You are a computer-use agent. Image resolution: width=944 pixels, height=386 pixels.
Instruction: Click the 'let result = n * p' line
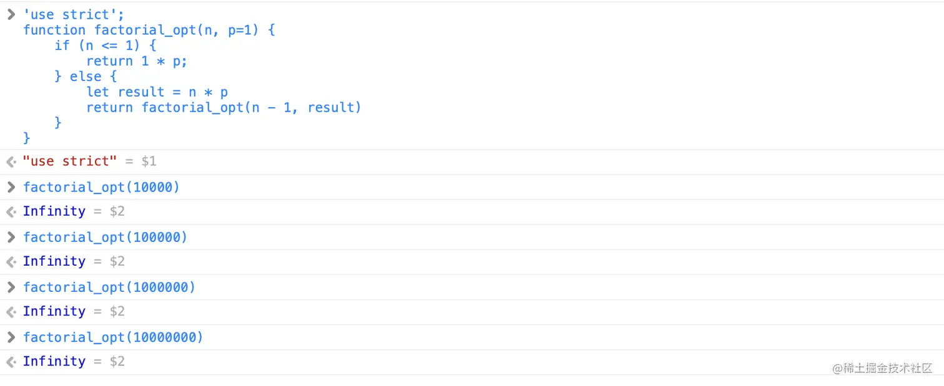(x=157, y=92)
